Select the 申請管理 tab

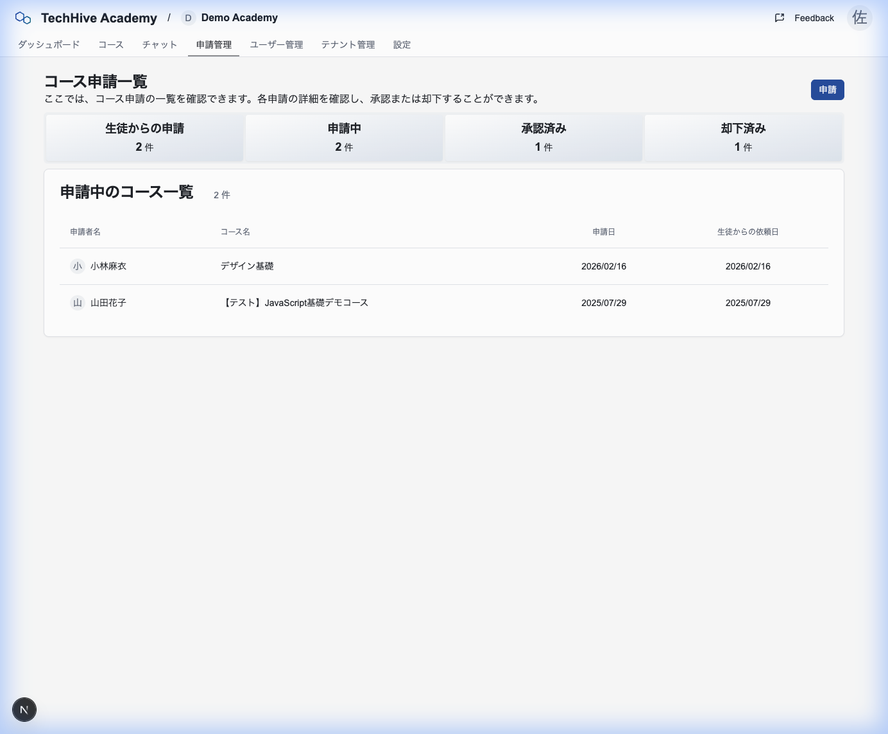tap(214, 45)
